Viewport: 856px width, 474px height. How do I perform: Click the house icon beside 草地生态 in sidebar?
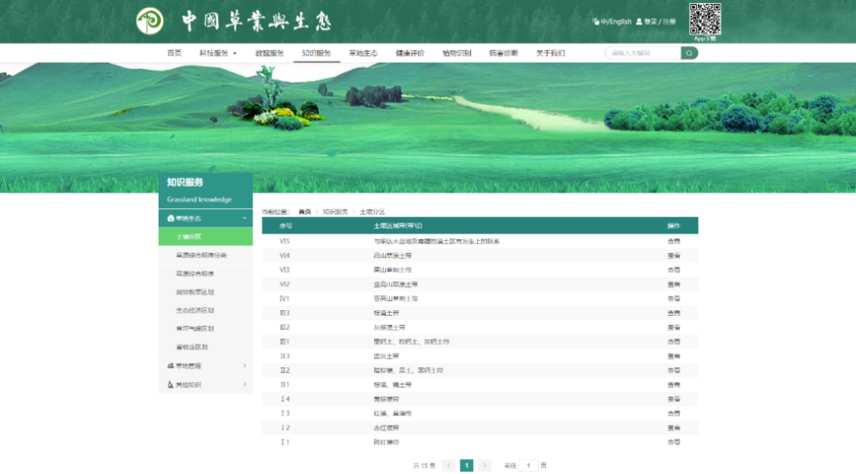click(170, 218)
